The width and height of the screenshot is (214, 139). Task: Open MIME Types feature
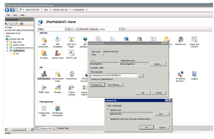click(x=44, y=89)
